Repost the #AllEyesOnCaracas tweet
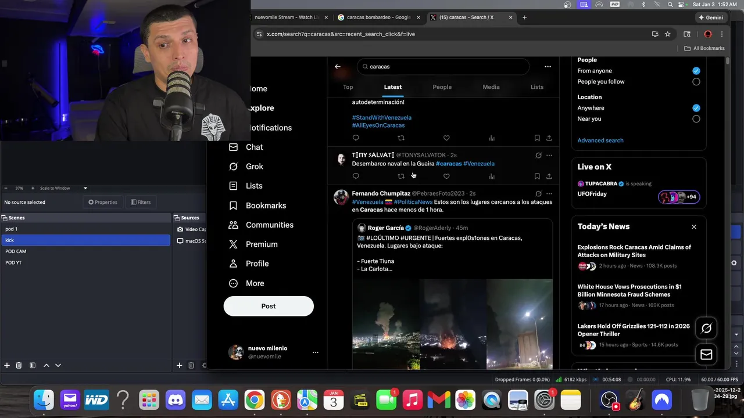 pyautogui.click(x=400, y=138)
